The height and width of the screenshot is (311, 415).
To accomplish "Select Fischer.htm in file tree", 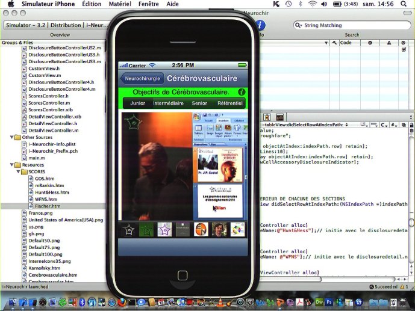I will point(48,206).
